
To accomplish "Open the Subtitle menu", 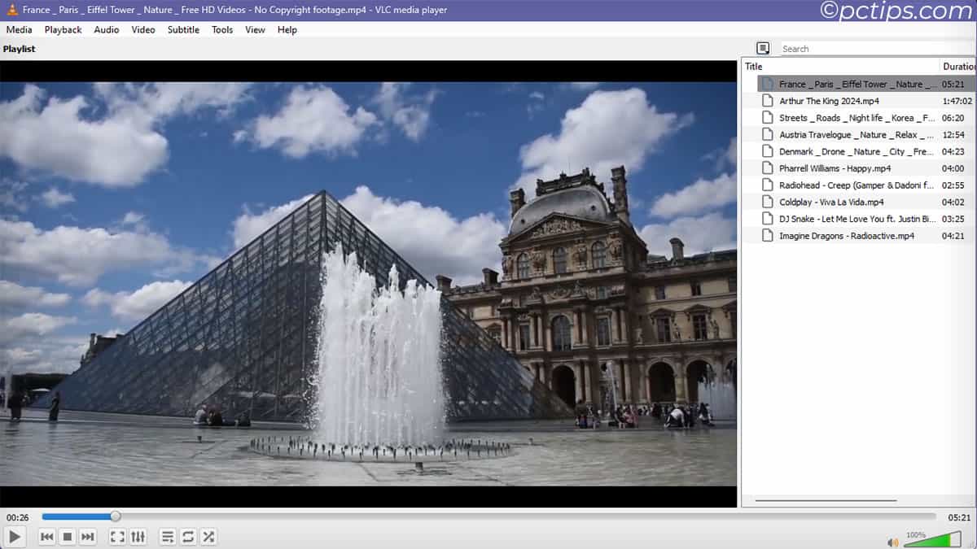I will [182, 29].
